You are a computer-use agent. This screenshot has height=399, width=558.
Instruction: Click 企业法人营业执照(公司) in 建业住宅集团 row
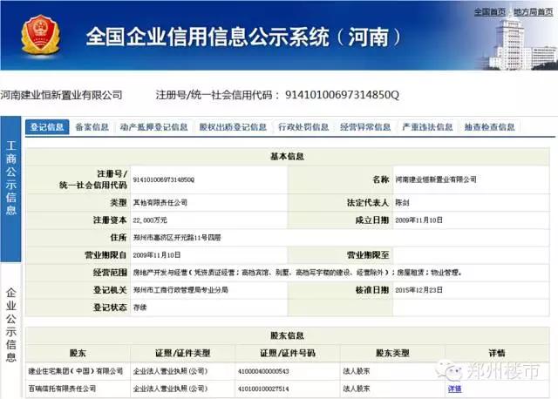(171, 371)
